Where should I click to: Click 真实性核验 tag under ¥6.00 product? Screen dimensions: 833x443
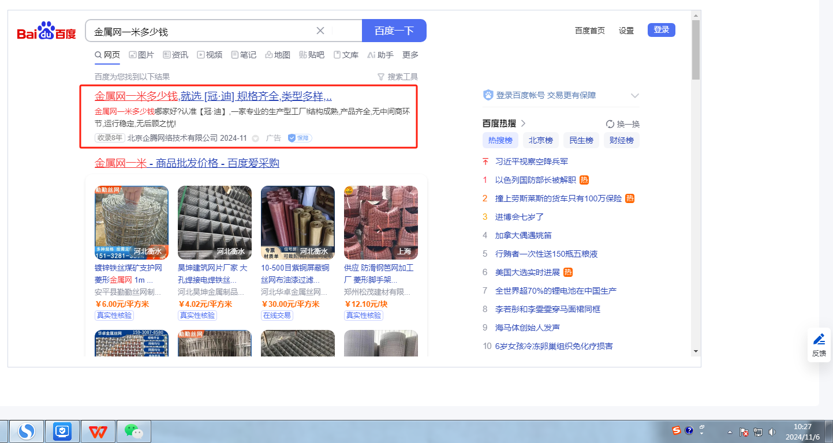114,316
